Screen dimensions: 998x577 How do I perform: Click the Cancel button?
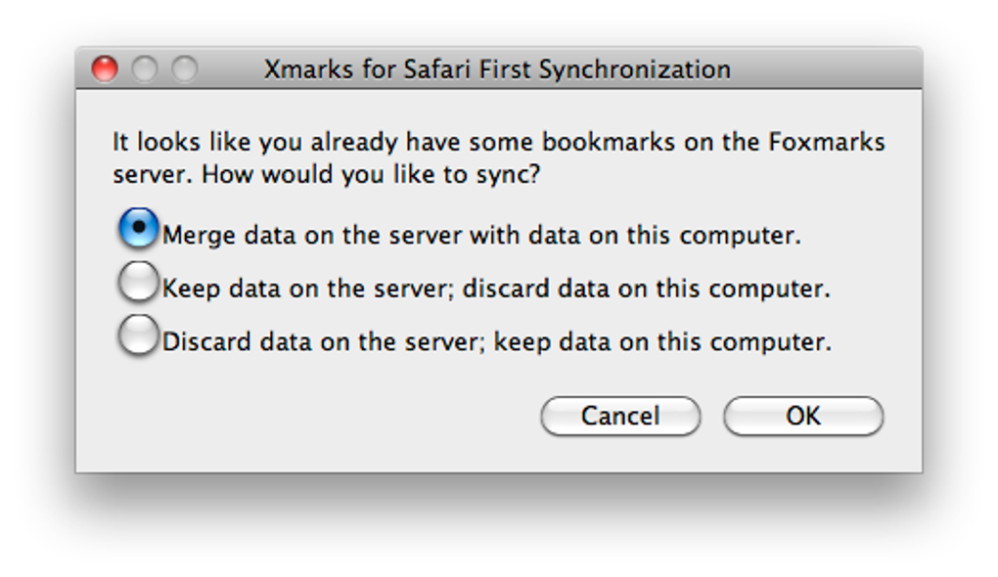pos(620,416)
